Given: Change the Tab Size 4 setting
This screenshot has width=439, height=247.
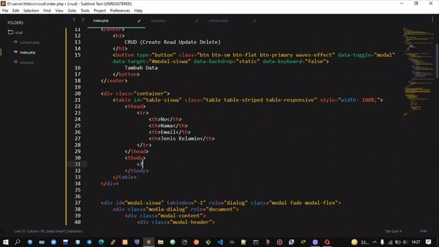Looking at the screenshot, I should (x=393, y=231).
